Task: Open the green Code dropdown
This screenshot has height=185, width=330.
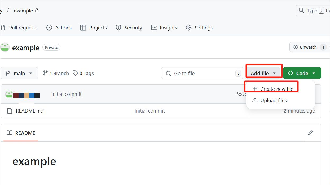Action: [302, 73]
